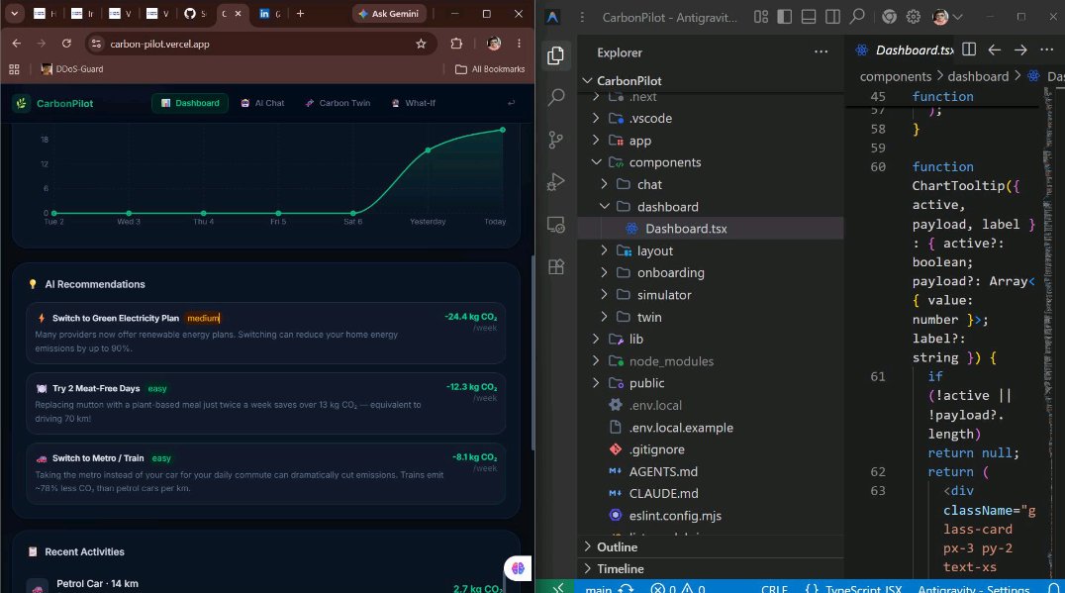Viewport: 1065px width, 593px height.
Task: Expand the chat folder
Action: (604, 185)
